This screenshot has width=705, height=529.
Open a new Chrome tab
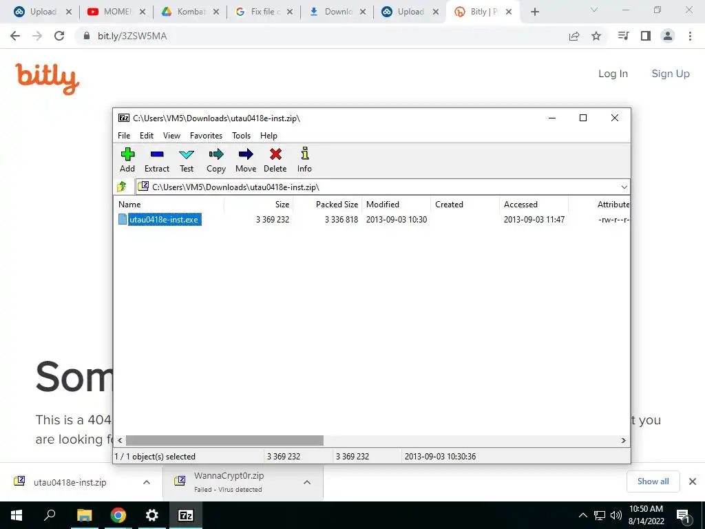[534, 12]
